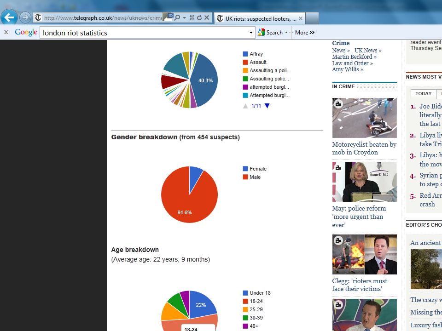The width and height of the screenshot is (442, 331).
Task: Open Motorcyclist beaten by mob in Croydon
Action: tap(364, 148)
